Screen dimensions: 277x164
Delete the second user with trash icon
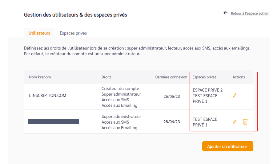[x=245, y=122]
